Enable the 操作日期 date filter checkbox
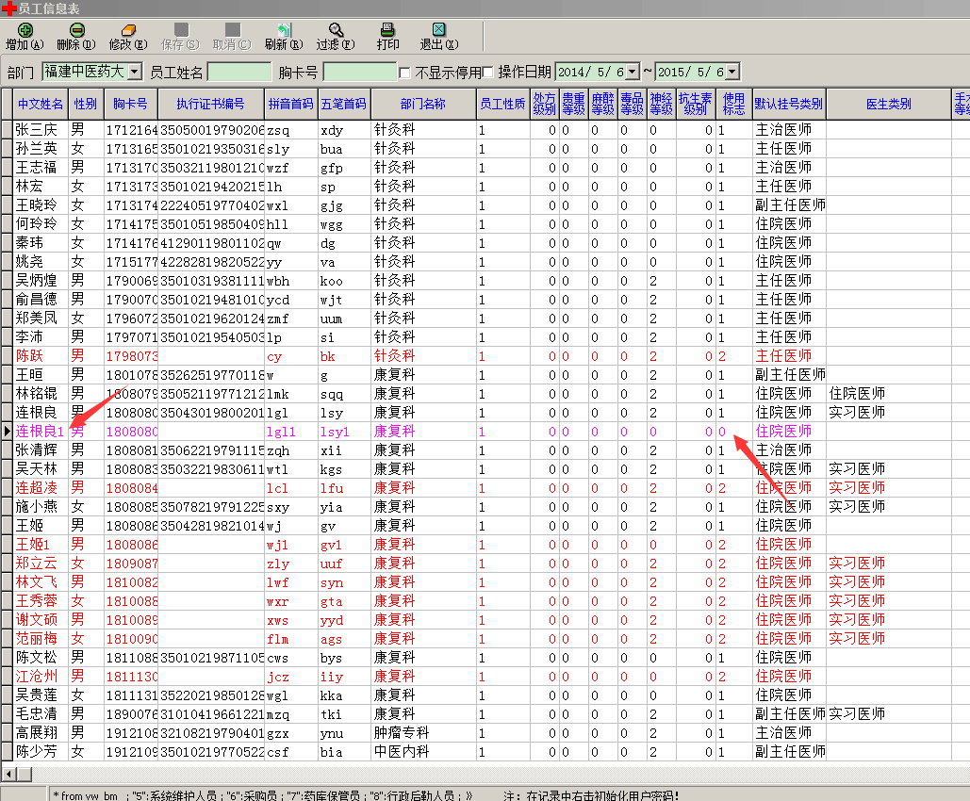Image resolution: width=970 pixels, height=801 pixels. [487, 73]
